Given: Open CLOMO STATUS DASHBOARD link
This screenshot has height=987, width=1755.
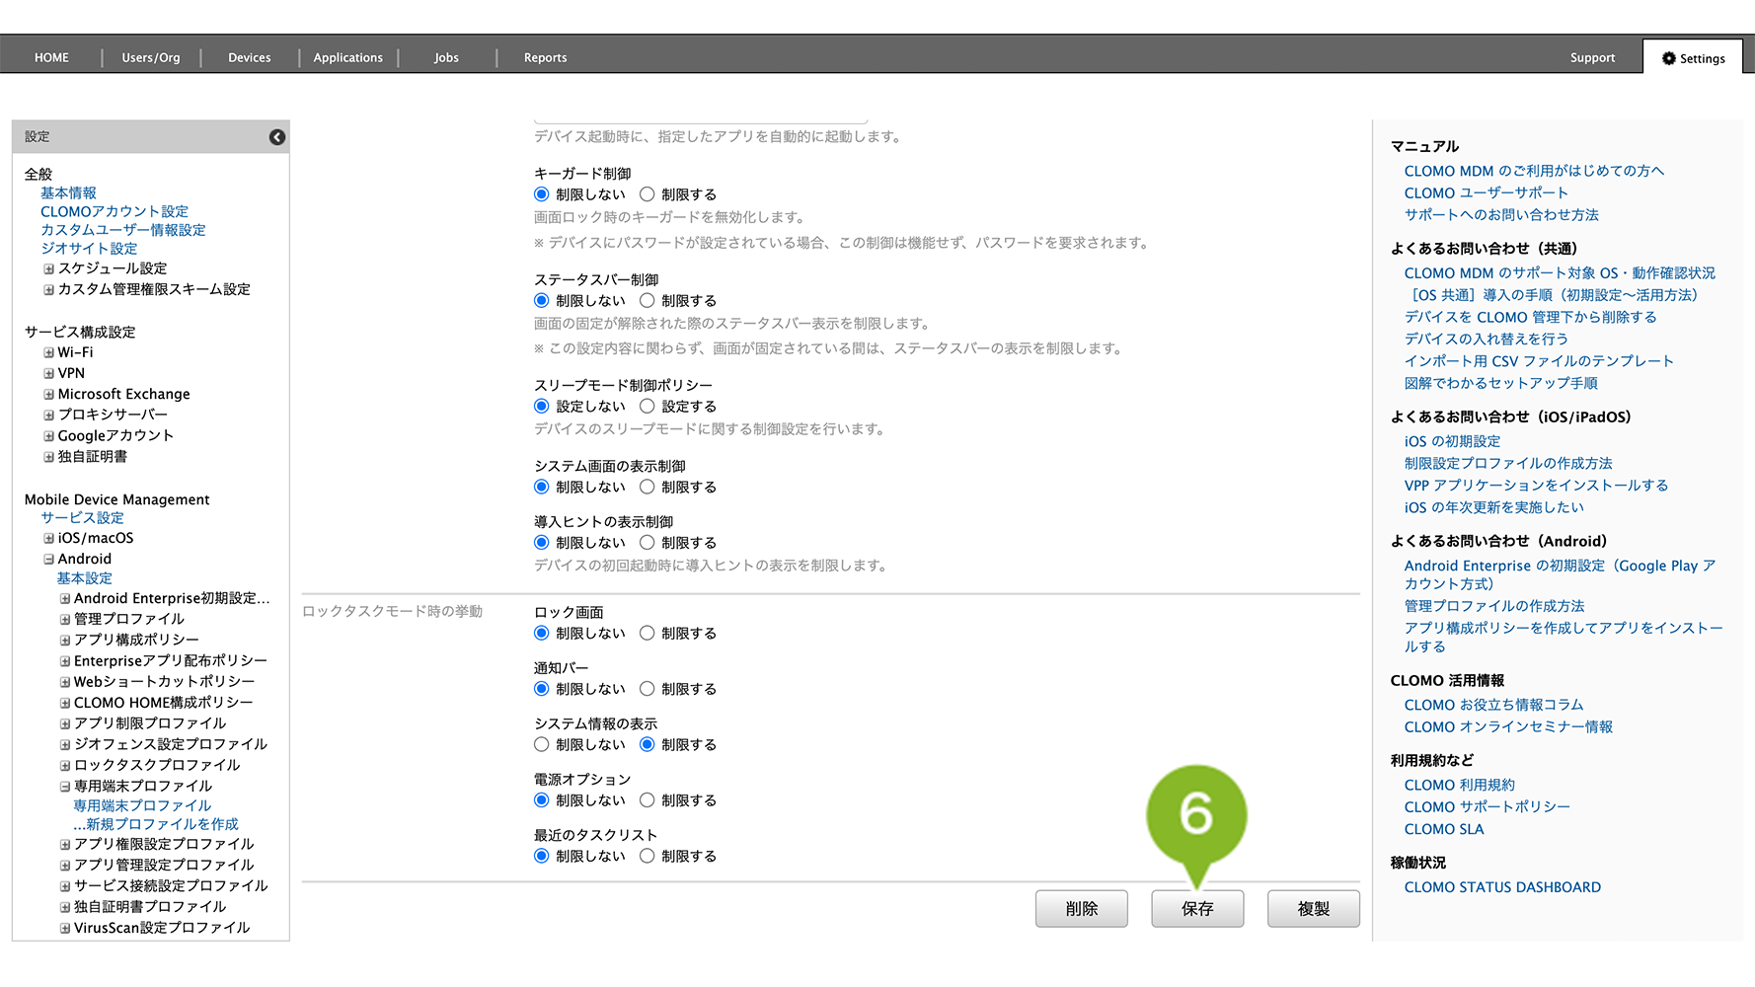Looking at the screenshot, I should pyautogui.click(x=1502, y=887).
